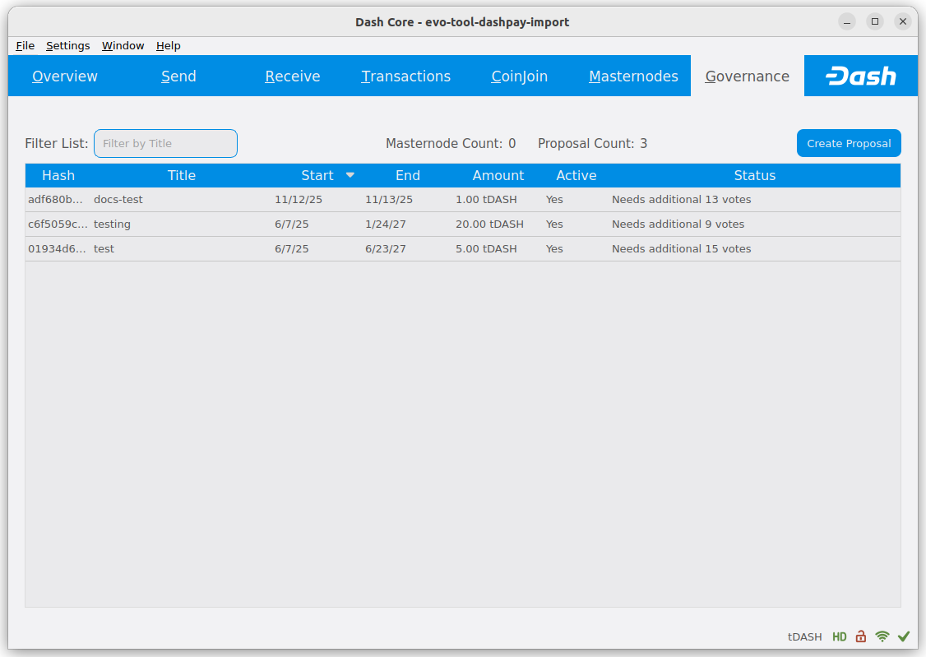Open the File menu
This screenshot has height=657, width=926.
coord(25,46)
